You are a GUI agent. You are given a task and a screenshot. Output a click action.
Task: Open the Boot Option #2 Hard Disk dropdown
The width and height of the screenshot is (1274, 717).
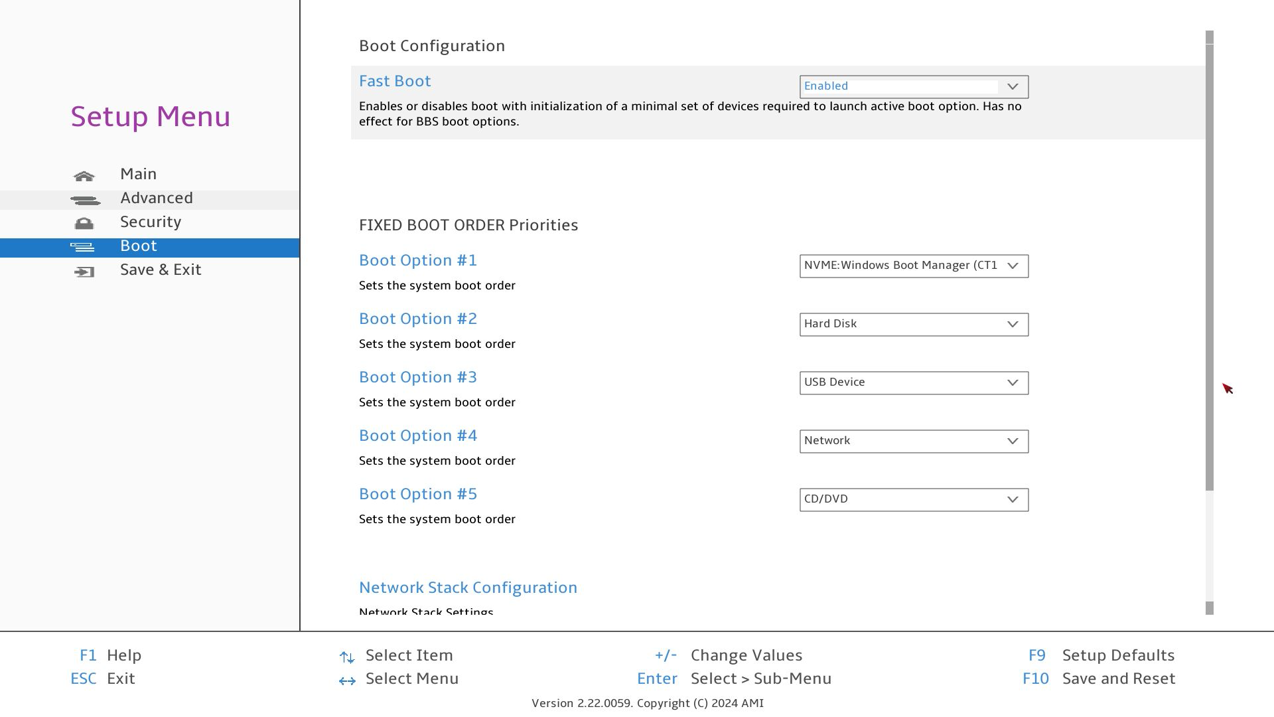point(913,325)
